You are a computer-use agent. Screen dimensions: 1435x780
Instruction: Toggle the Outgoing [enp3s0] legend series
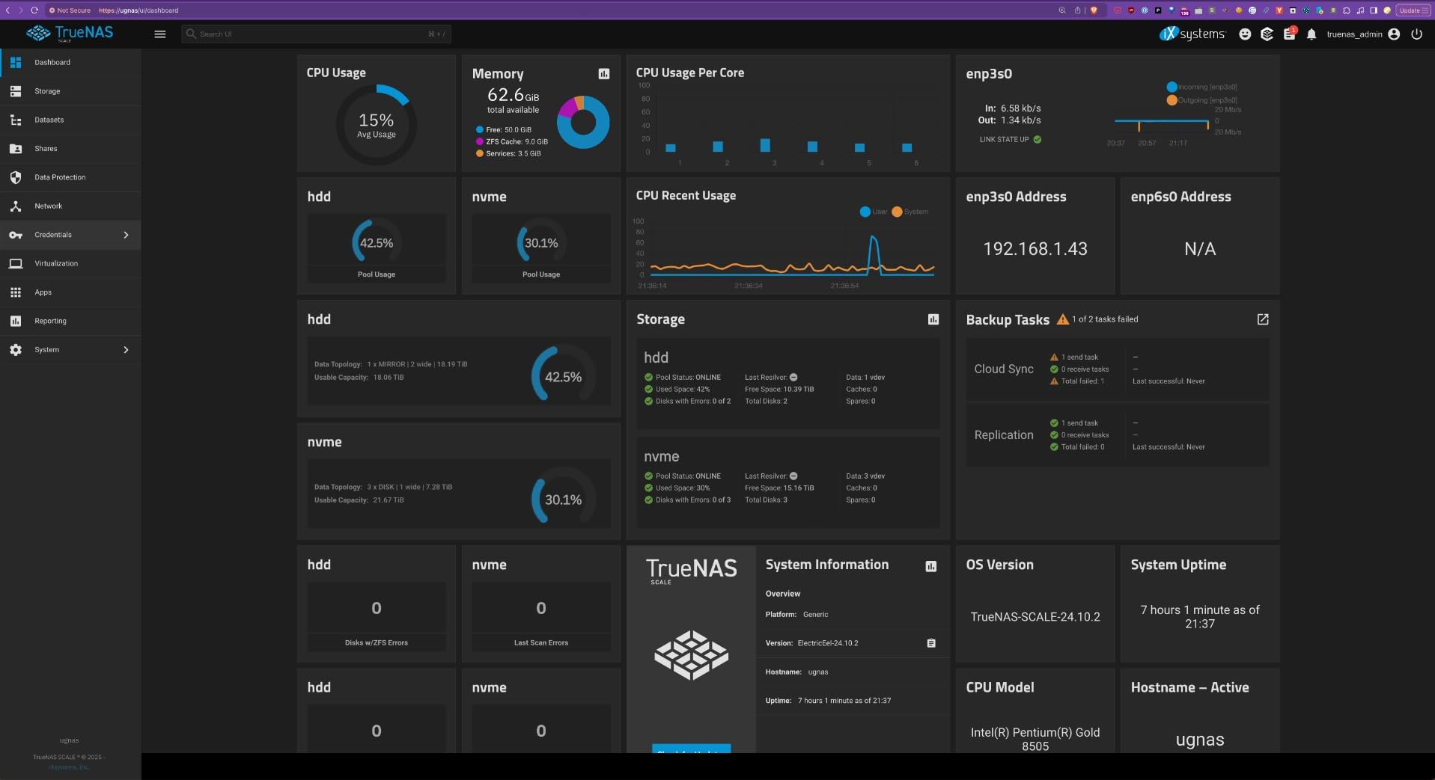click(x=1201, y=100)
